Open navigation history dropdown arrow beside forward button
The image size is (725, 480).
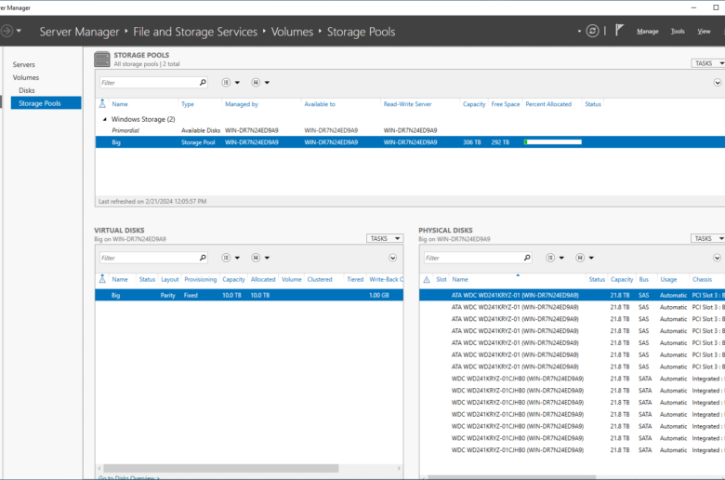(19, 31)
